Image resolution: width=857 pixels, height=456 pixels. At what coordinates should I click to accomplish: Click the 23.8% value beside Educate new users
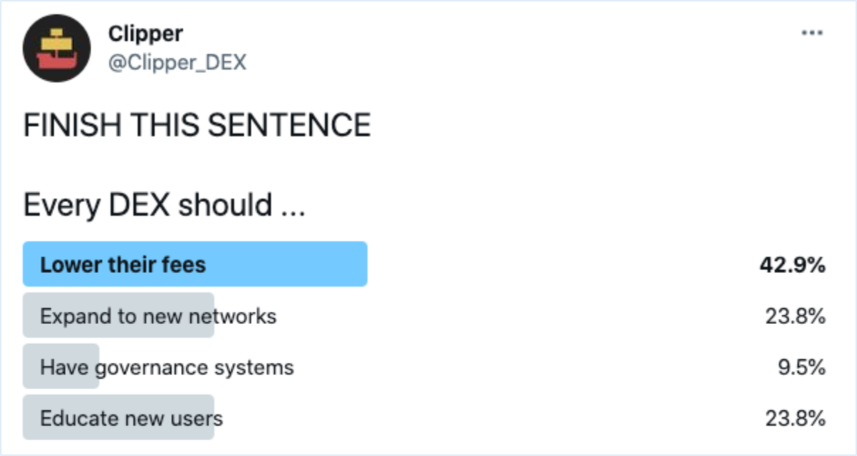[x=795, y=418]
